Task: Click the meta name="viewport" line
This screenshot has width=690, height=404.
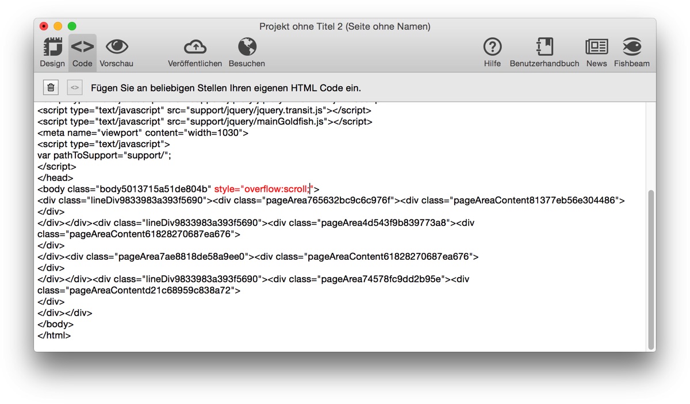Action: pyautogui.click(x=143, y=133)
